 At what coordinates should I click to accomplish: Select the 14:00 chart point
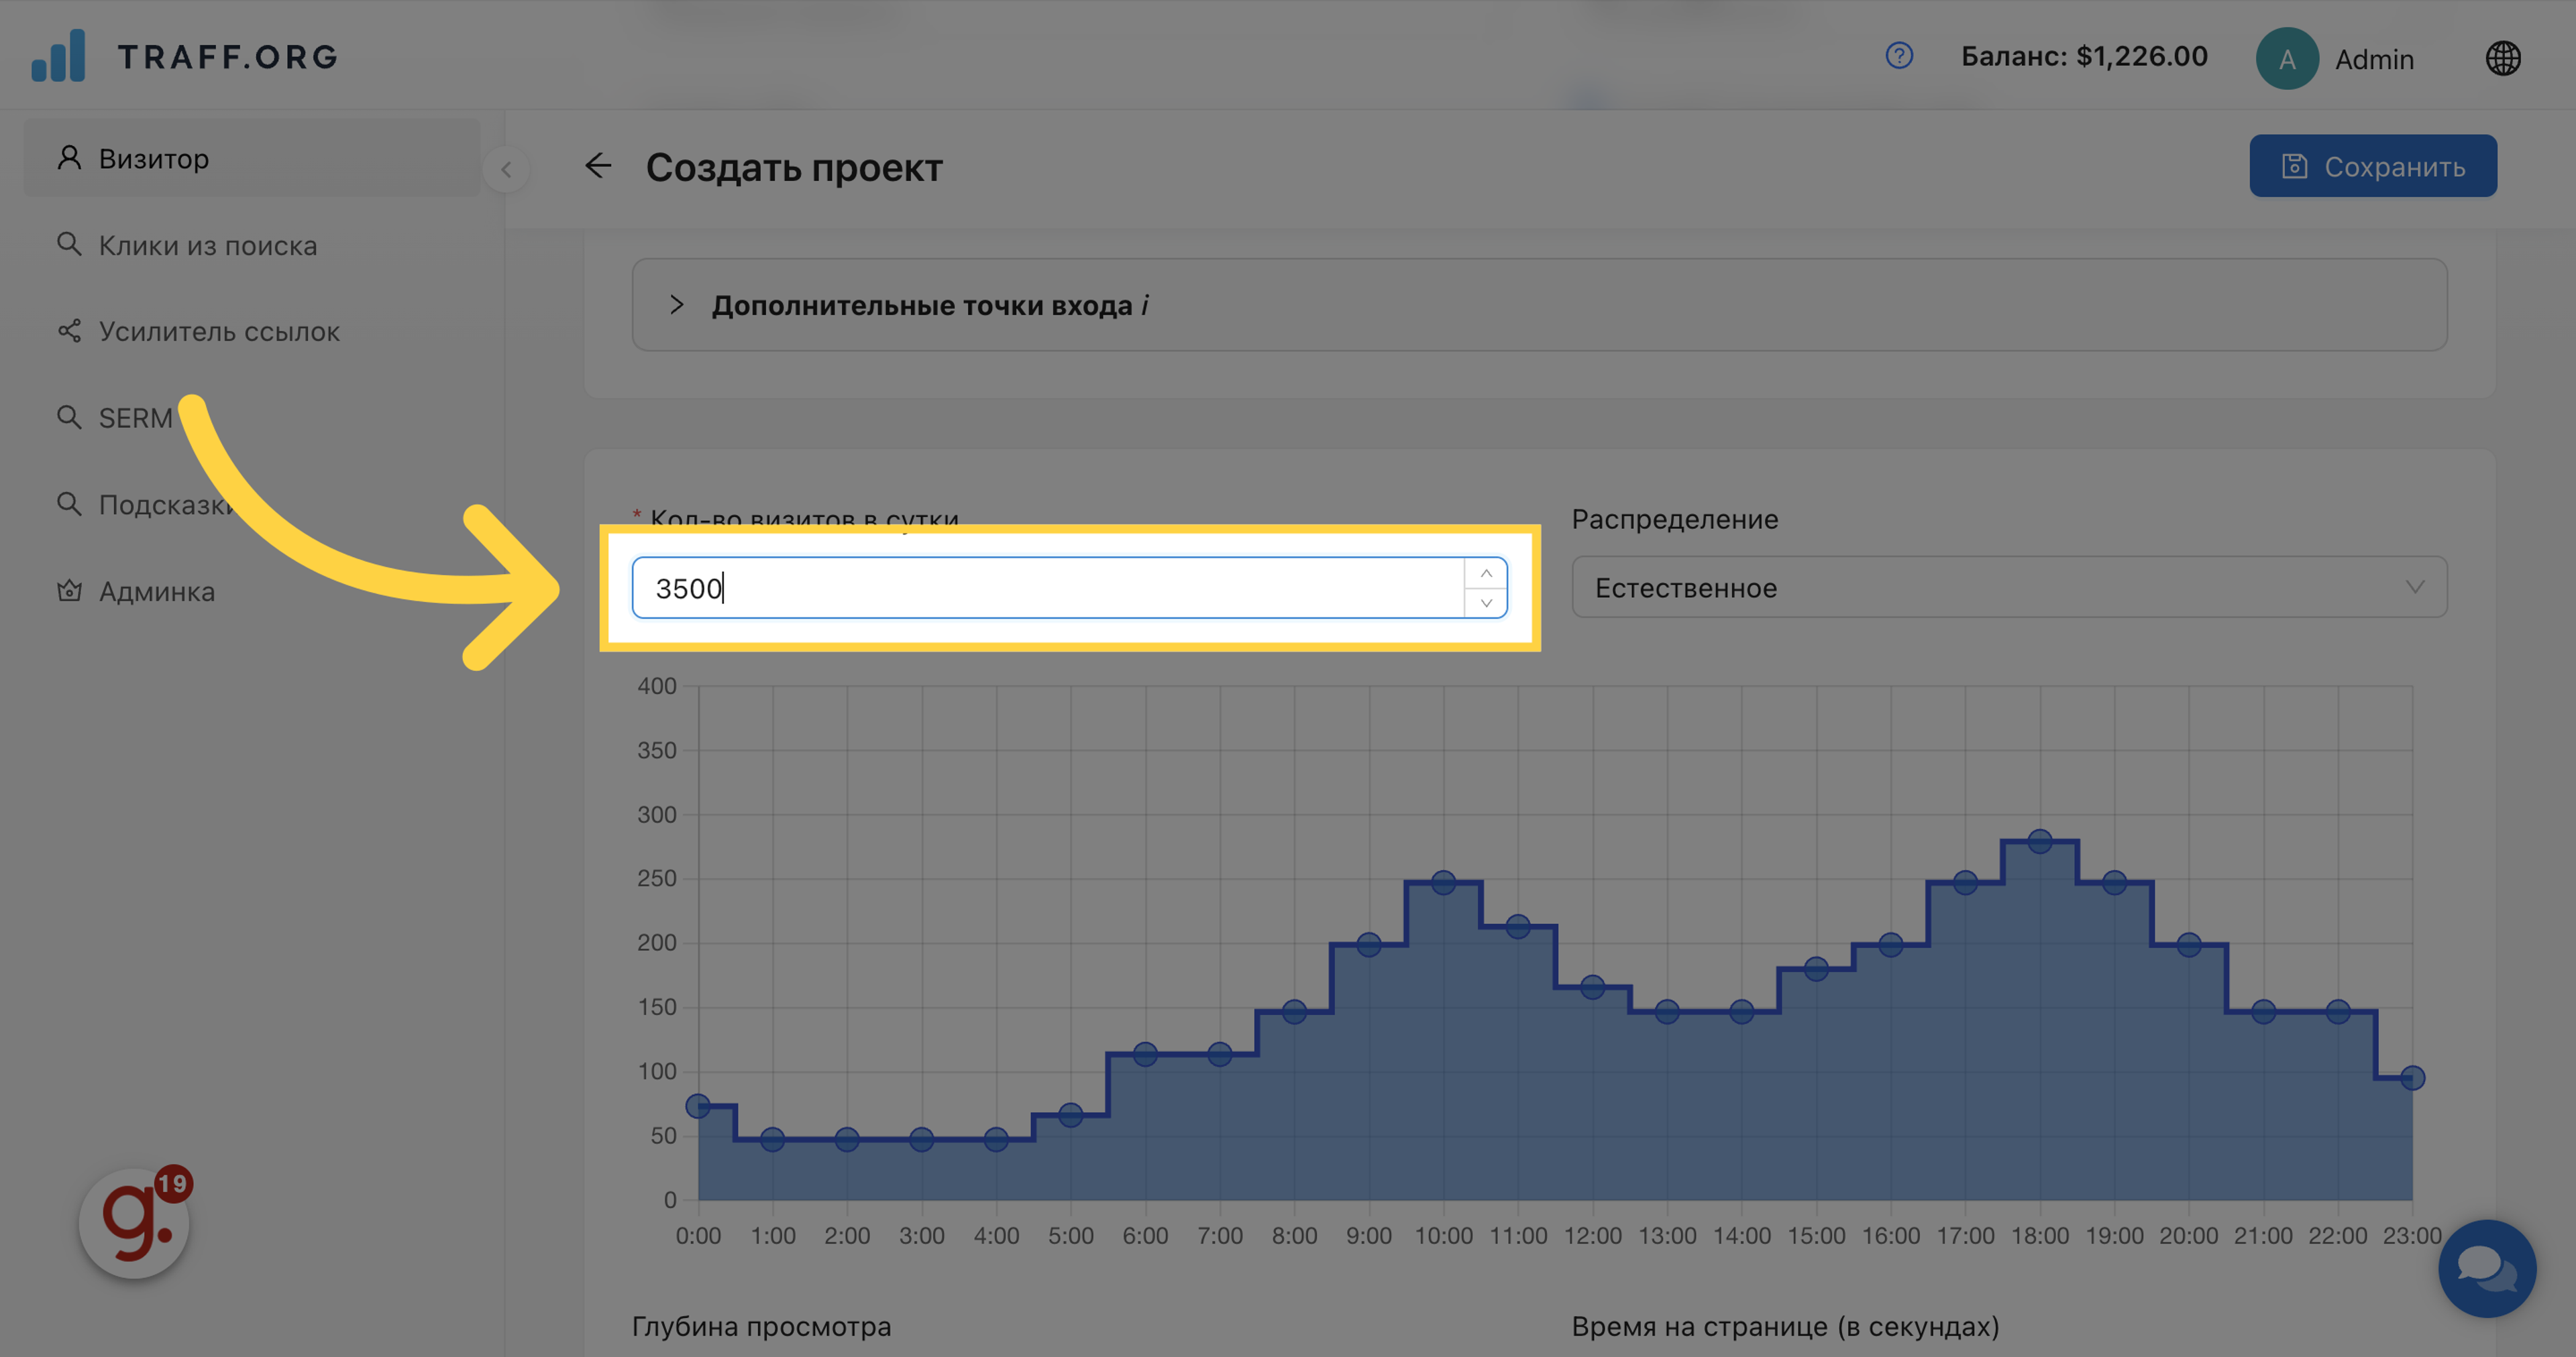[1741, 1011]
